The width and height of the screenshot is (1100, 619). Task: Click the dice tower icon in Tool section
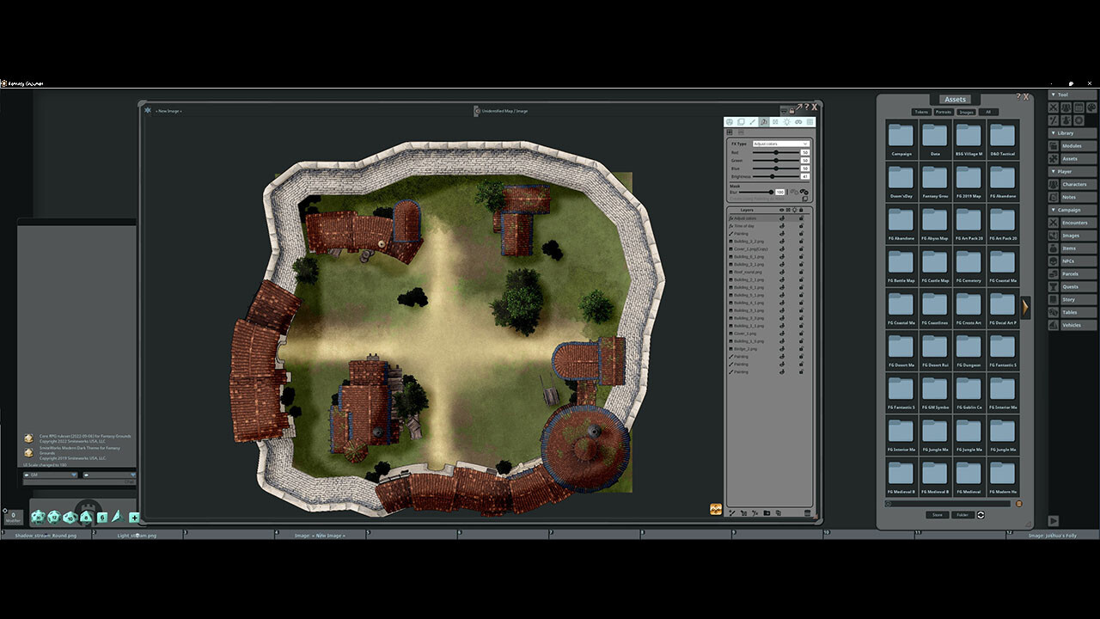coord(1065,120)
